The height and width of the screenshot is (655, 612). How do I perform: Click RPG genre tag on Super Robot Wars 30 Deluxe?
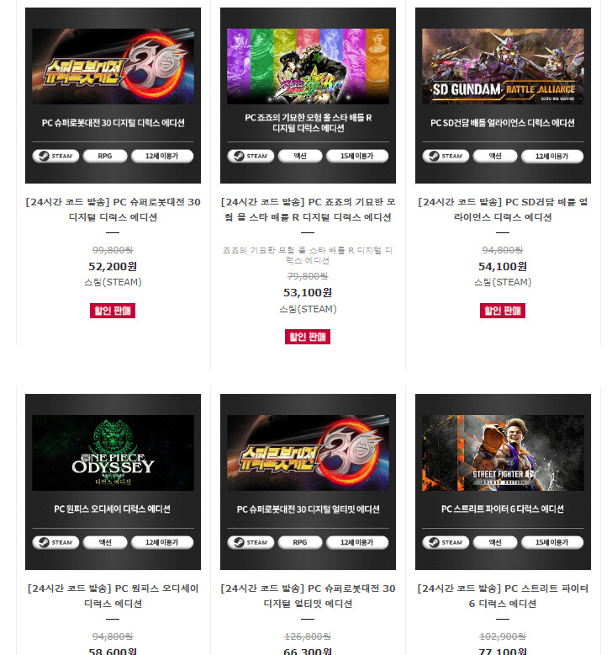pos(105,156)
